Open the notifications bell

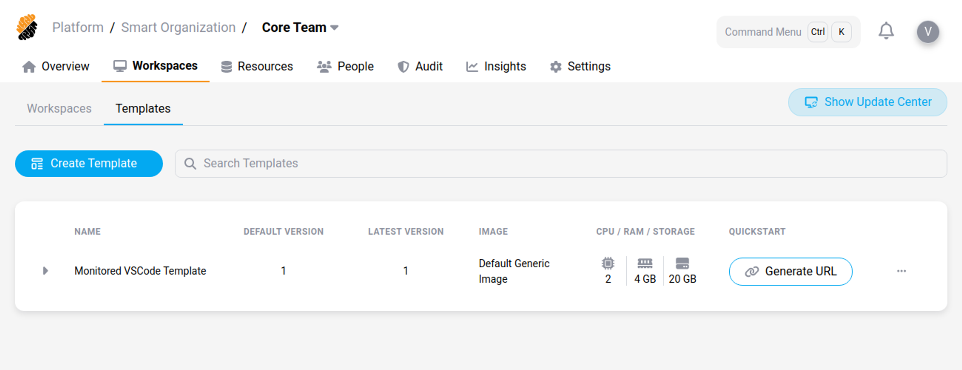point(886,31)
